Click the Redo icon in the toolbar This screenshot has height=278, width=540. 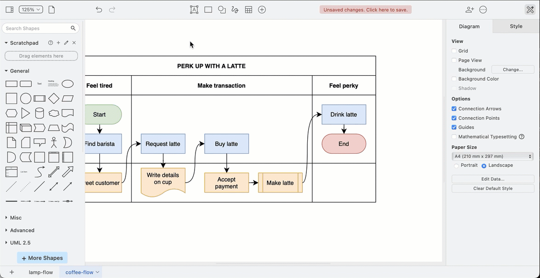112,9
